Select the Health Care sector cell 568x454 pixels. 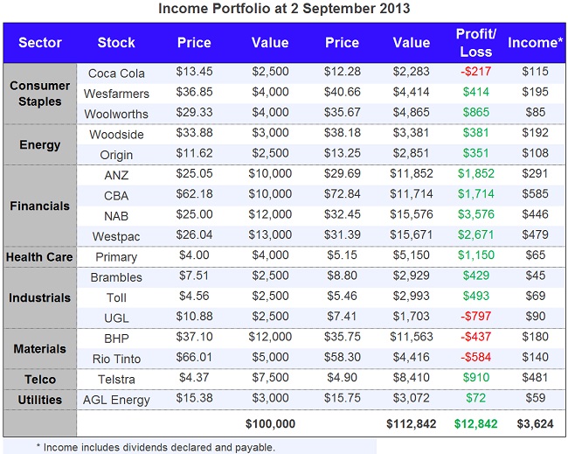tap(40, 257)
